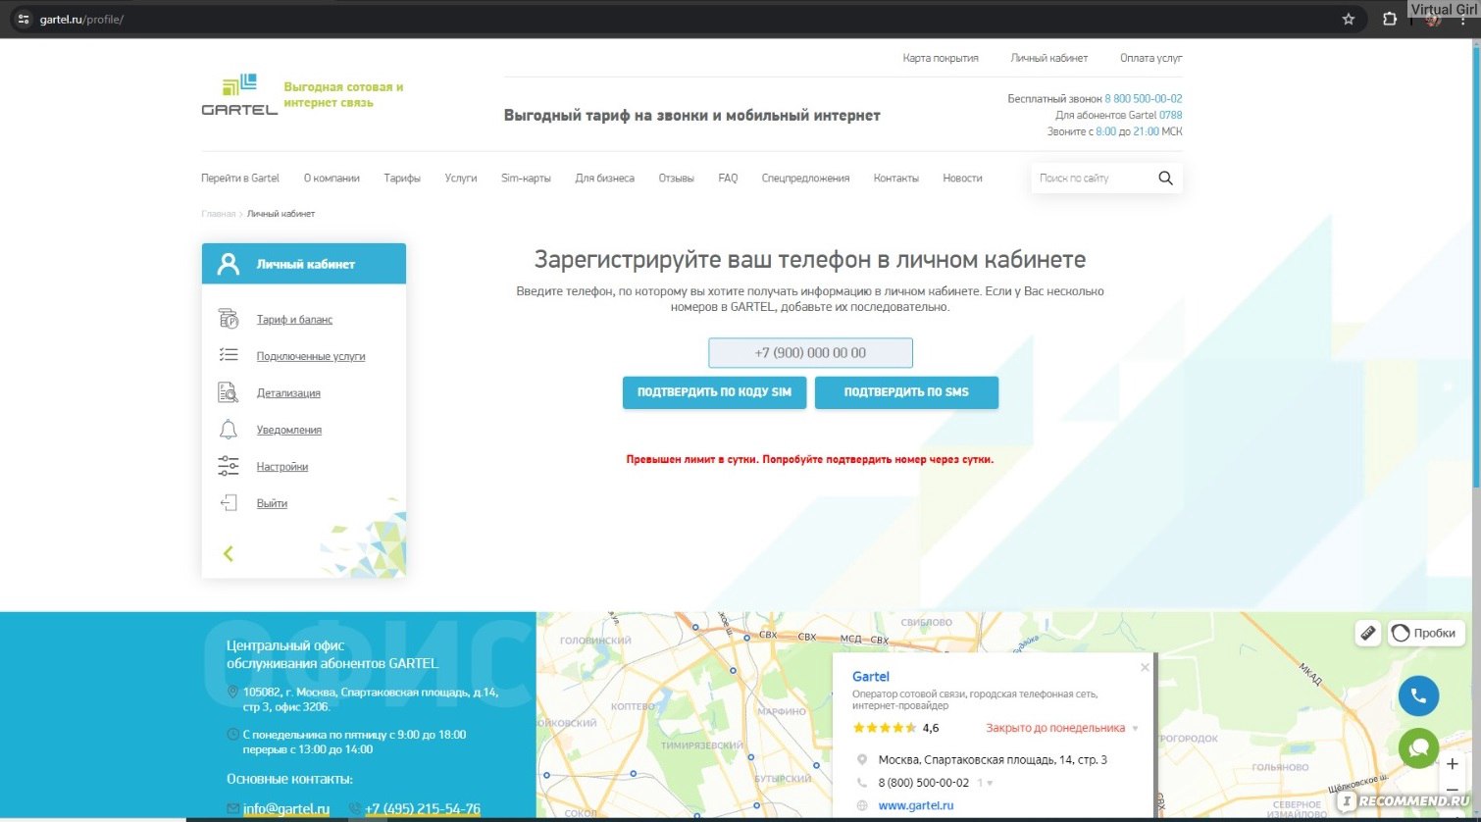The width and height of the screenshot is (1481, 822).
Task: Click the phone number input field
Action: (x=810, y=352)
